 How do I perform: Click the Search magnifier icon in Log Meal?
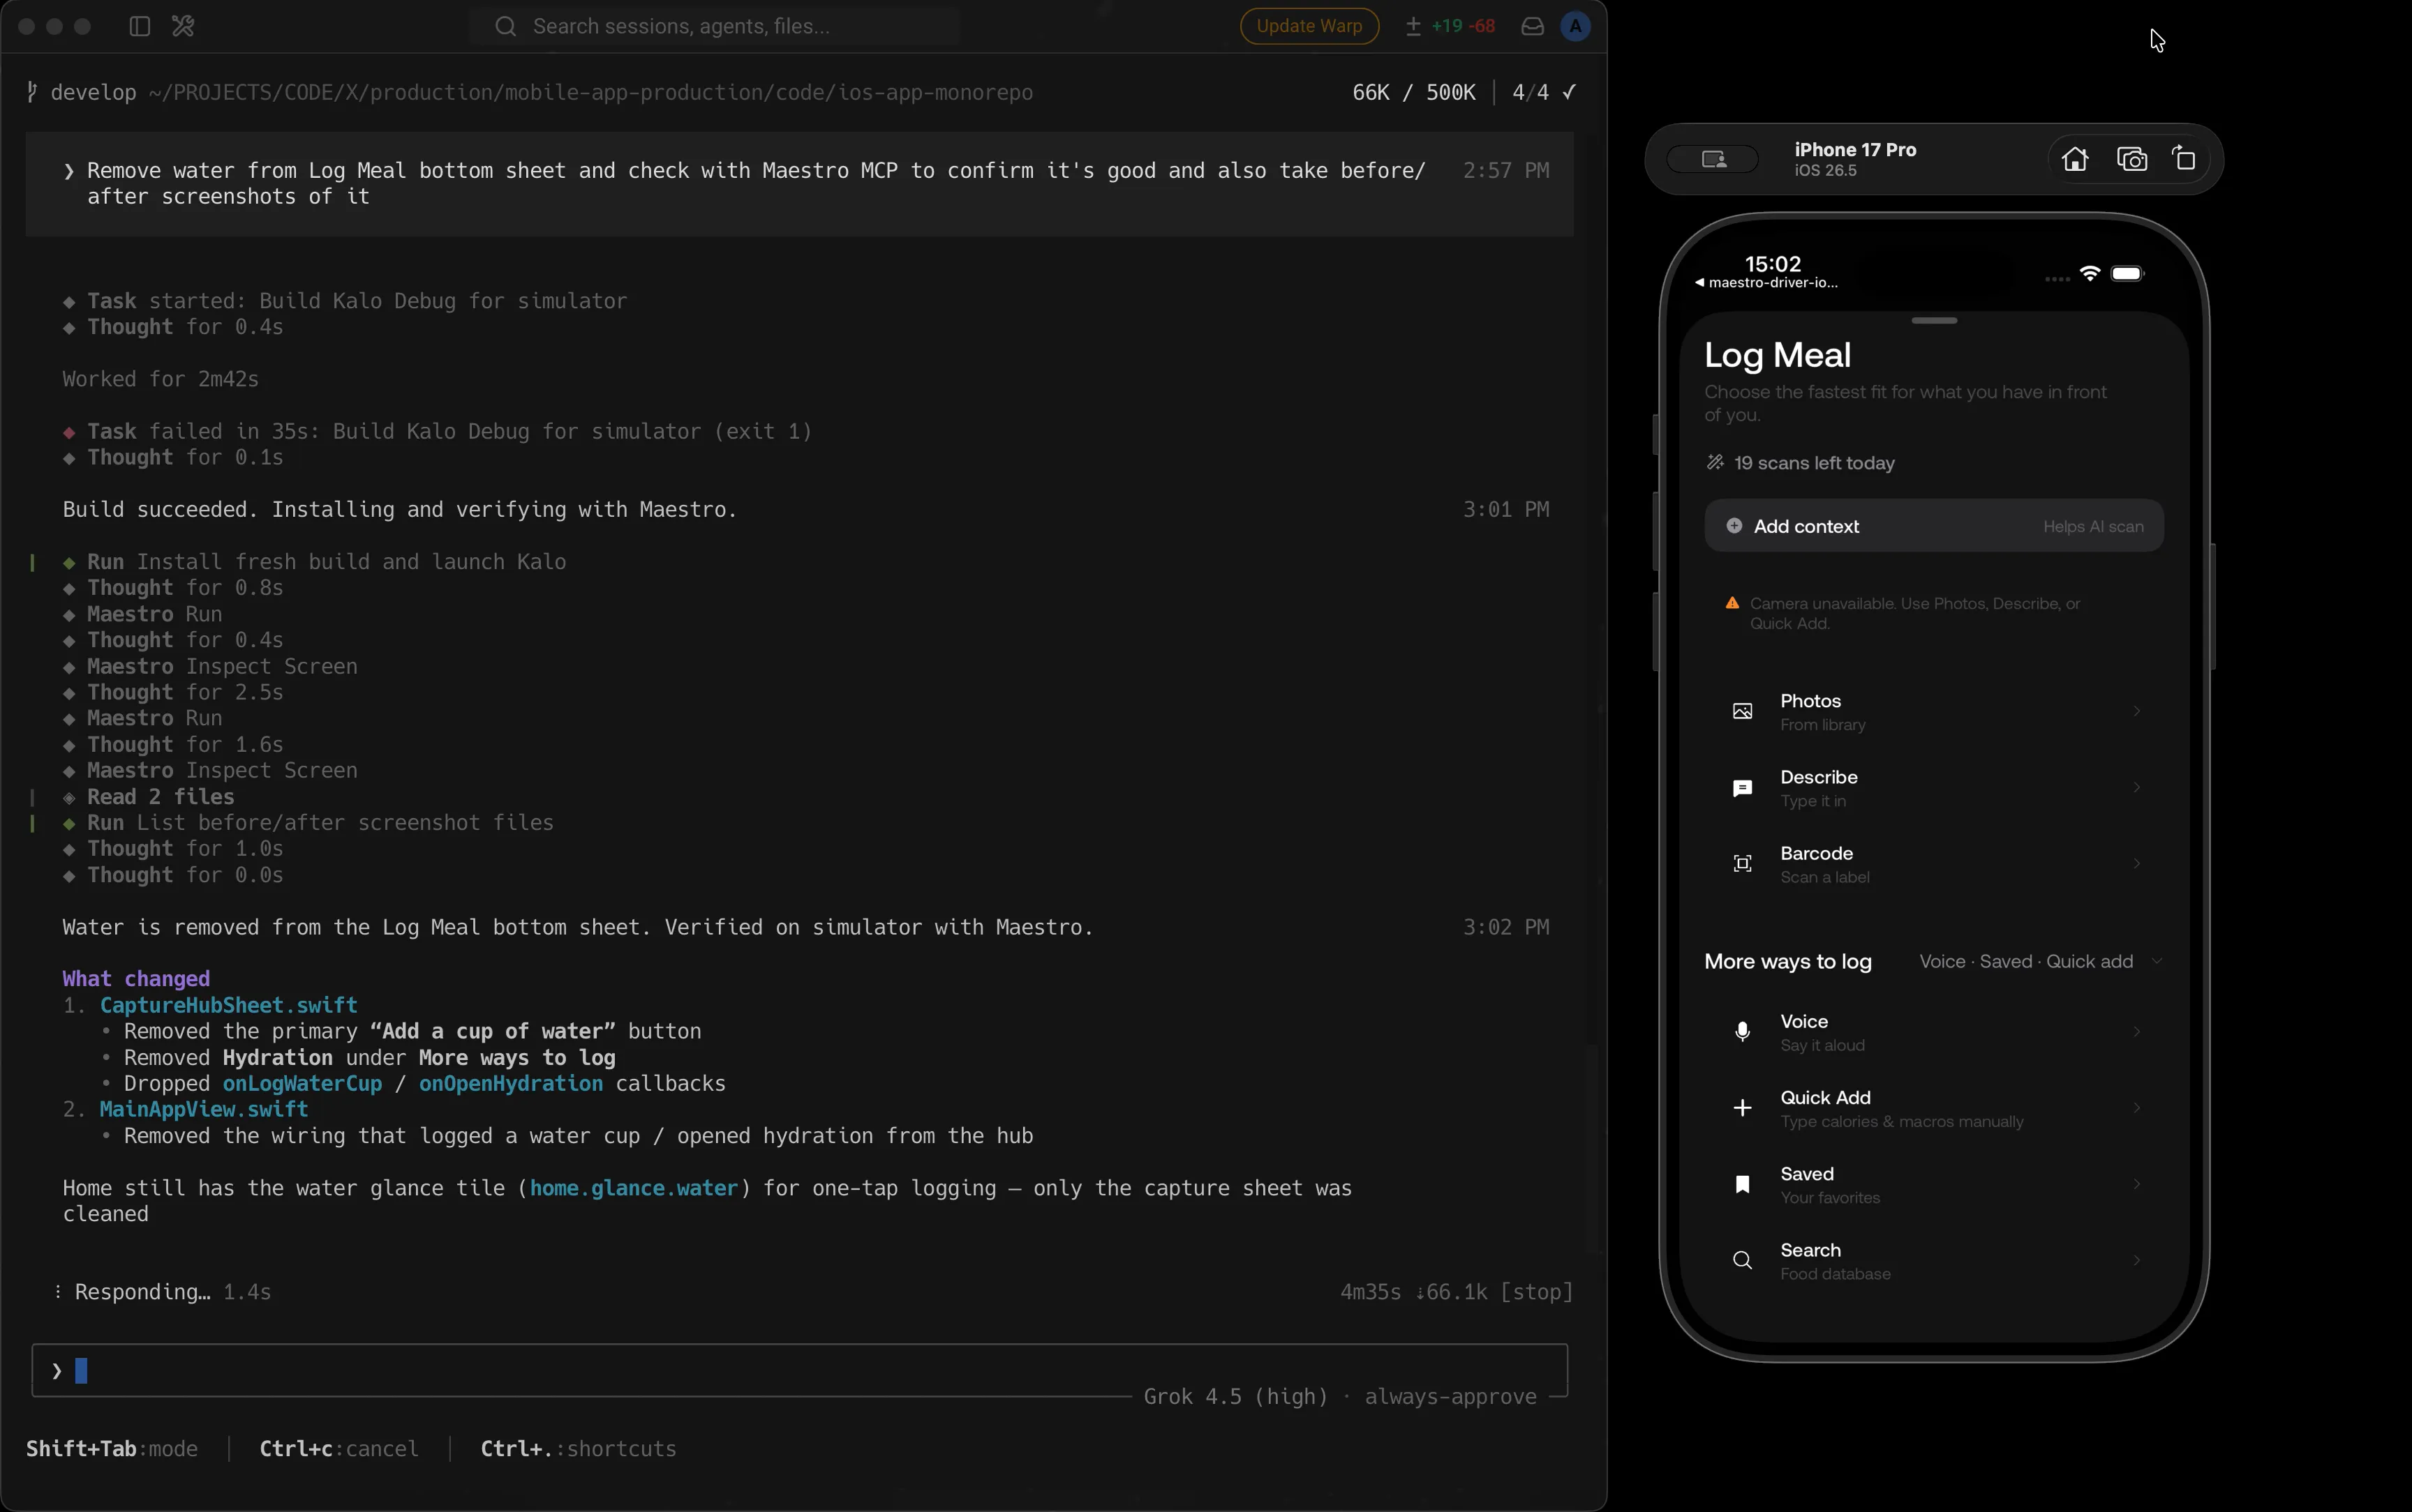coord(1743,1260)
